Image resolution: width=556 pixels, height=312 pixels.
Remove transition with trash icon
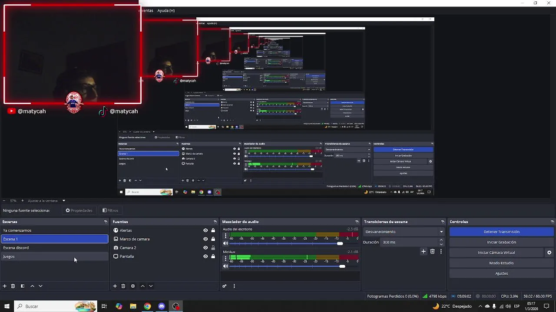(x=432, y=251)
